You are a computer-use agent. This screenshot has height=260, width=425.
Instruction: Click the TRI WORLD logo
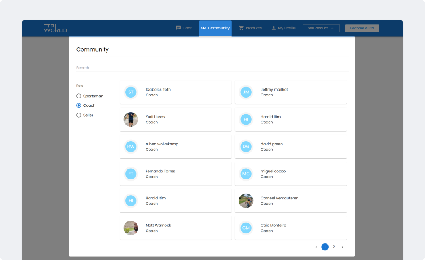[55, 28]
